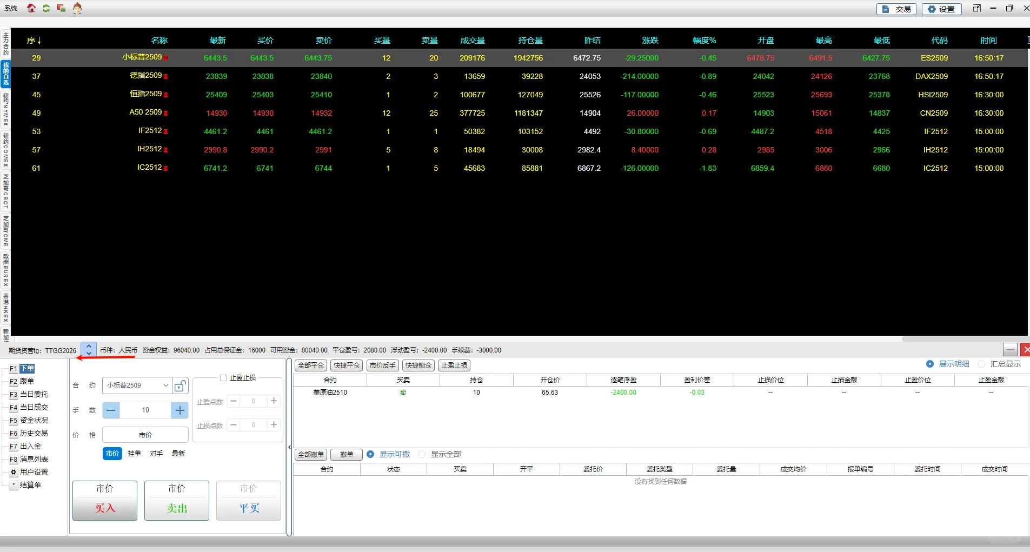Click the red house home icon

(31, 8)
